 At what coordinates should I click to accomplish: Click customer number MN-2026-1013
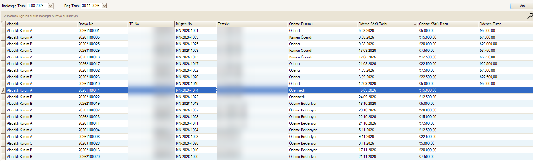click(187, 57)
